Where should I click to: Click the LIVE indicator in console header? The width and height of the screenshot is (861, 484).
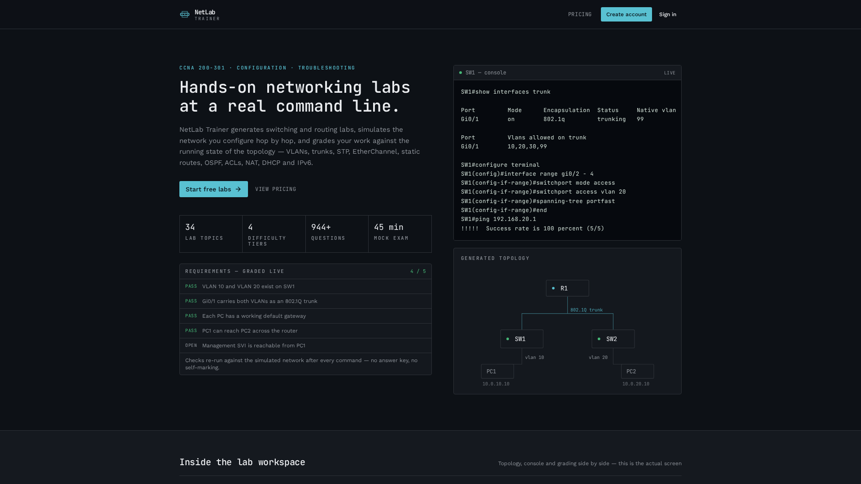[x=670, y=73]
